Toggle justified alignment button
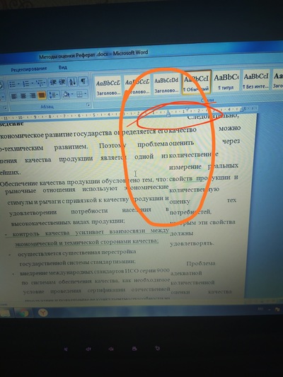This screenshot has width=283, height=377. click(42, 95)
